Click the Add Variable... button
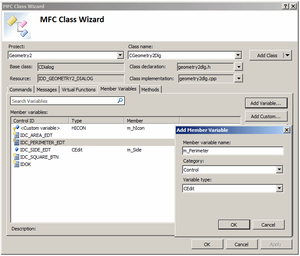The height and width of the screenshot is (256, 300). click(x=266, y=103)
